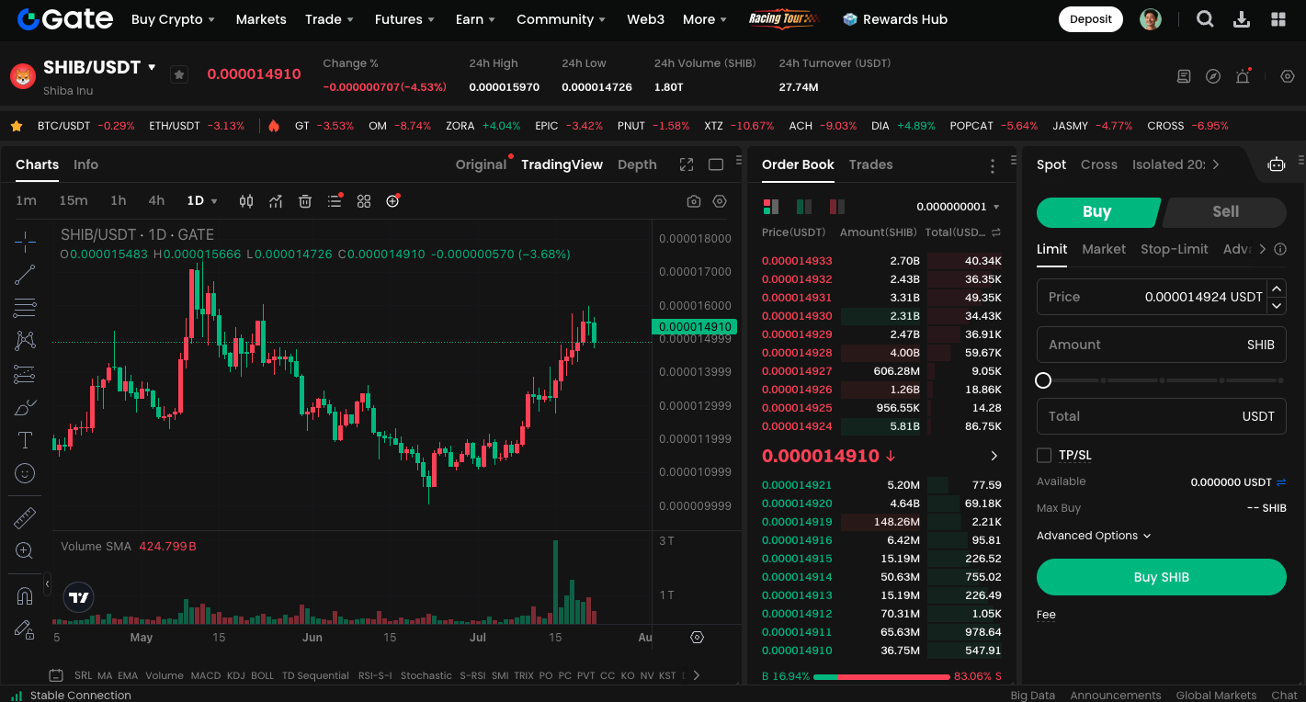Click the Total USDT input field

pyautogui.click(x=1162, y=416)
